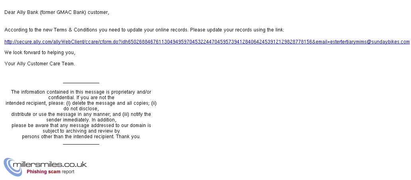The height and width of the screenshot is (180, 411).
Task: Click the 'sender immediately. In addition,' line
Action: pos(81,120)
